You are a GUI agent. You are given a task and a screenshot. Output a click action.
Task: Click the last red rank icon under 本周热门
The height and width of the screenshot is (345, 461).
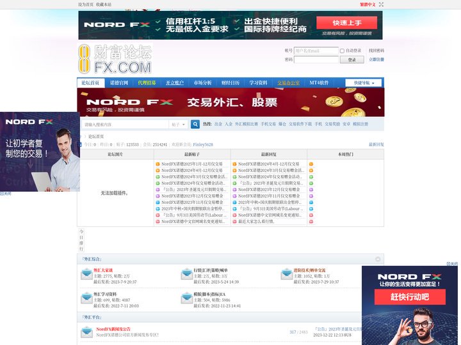[x=311, y=222]
